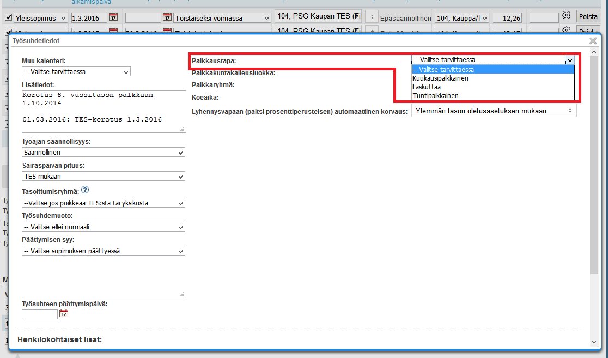Expand the Päättymisen syy dropdown
The width and height of the screenshot is (608, 358).
[104, 251]
